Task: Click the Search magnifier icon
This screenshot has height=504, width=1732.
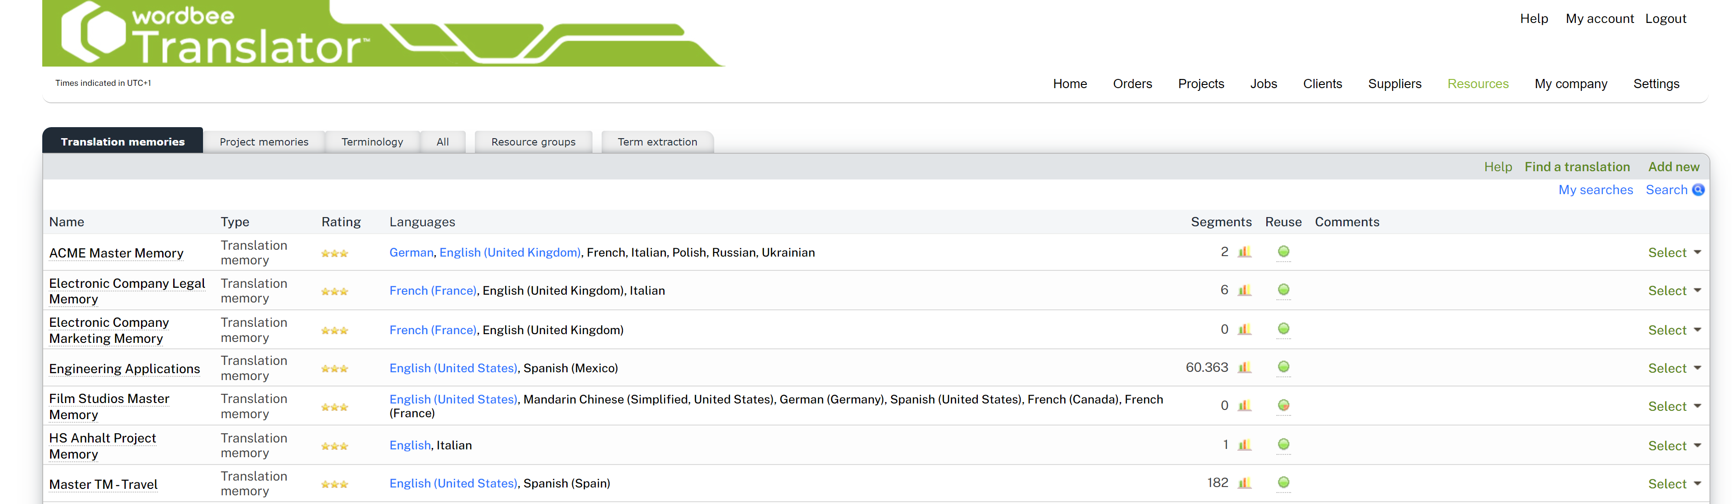Action: pos(1698,190)
